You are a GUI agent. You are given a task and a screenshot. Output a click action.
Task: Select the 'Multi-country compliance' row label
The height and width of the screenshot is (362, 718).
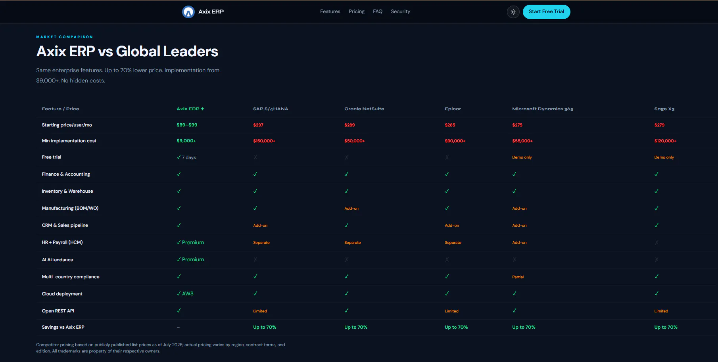click(71, 277)
